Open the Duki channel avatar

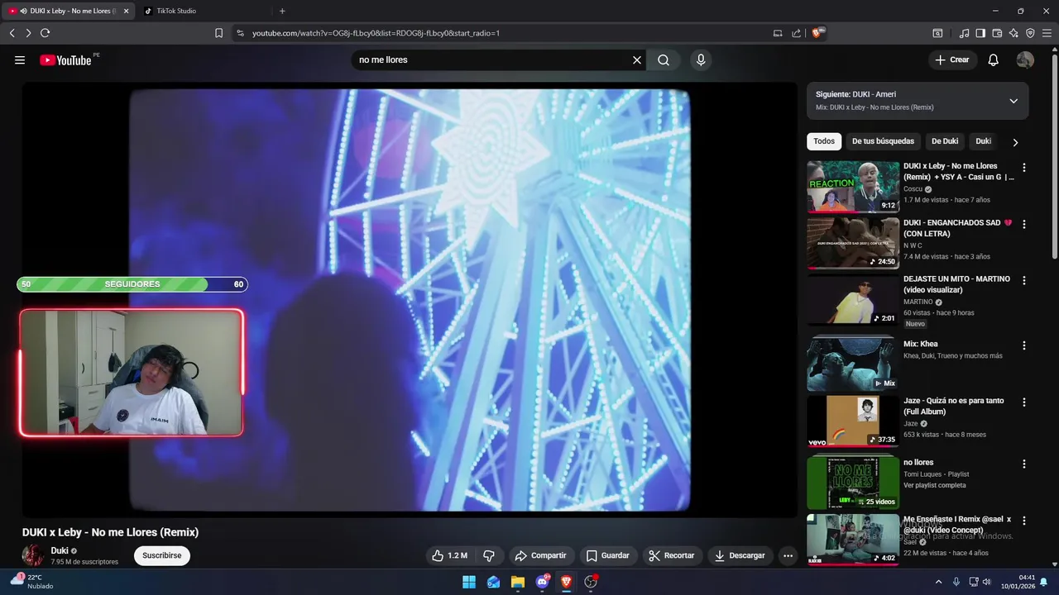[33, 555]
